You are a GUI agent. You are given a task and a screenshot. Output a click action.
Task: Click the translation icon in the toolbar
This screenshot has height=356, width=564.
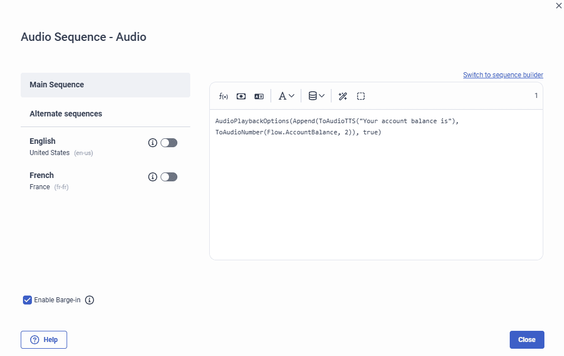pos(258,96)
